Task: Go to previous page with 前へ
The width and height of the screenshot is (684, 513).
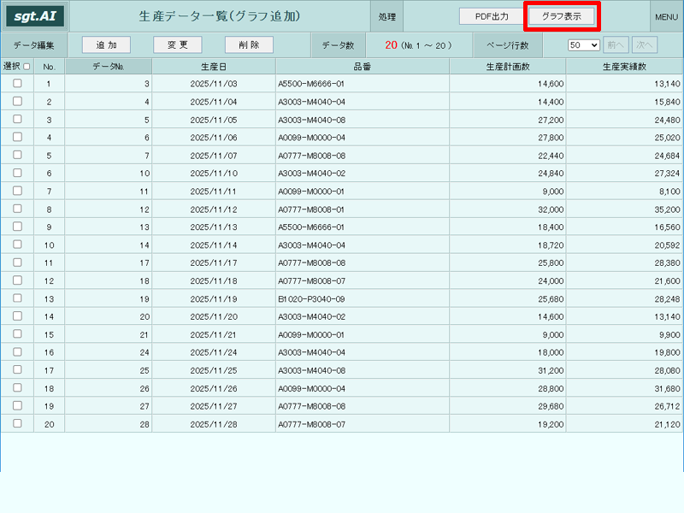Action: pyautogui.click(x=616, y=45)
